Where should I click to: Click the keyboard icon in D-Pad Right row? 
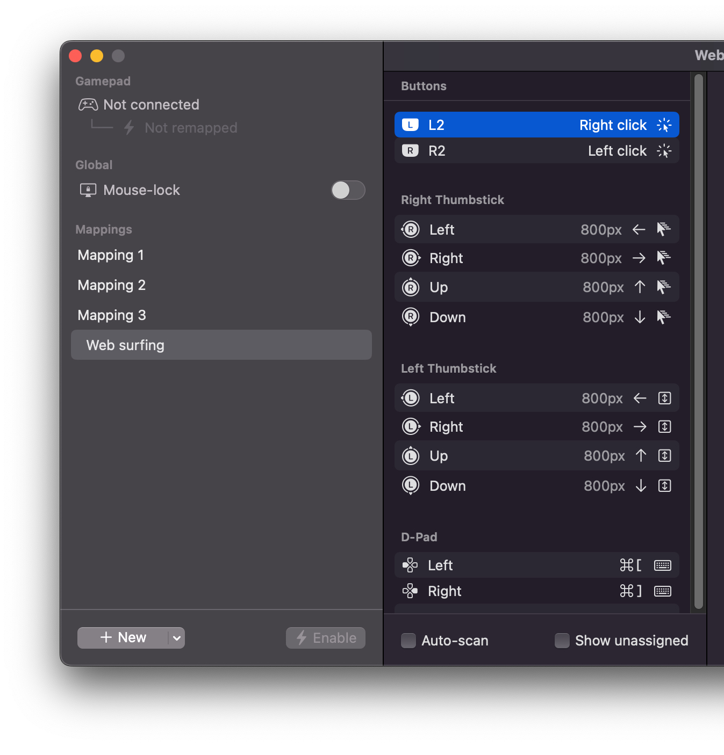coord(663,591)
